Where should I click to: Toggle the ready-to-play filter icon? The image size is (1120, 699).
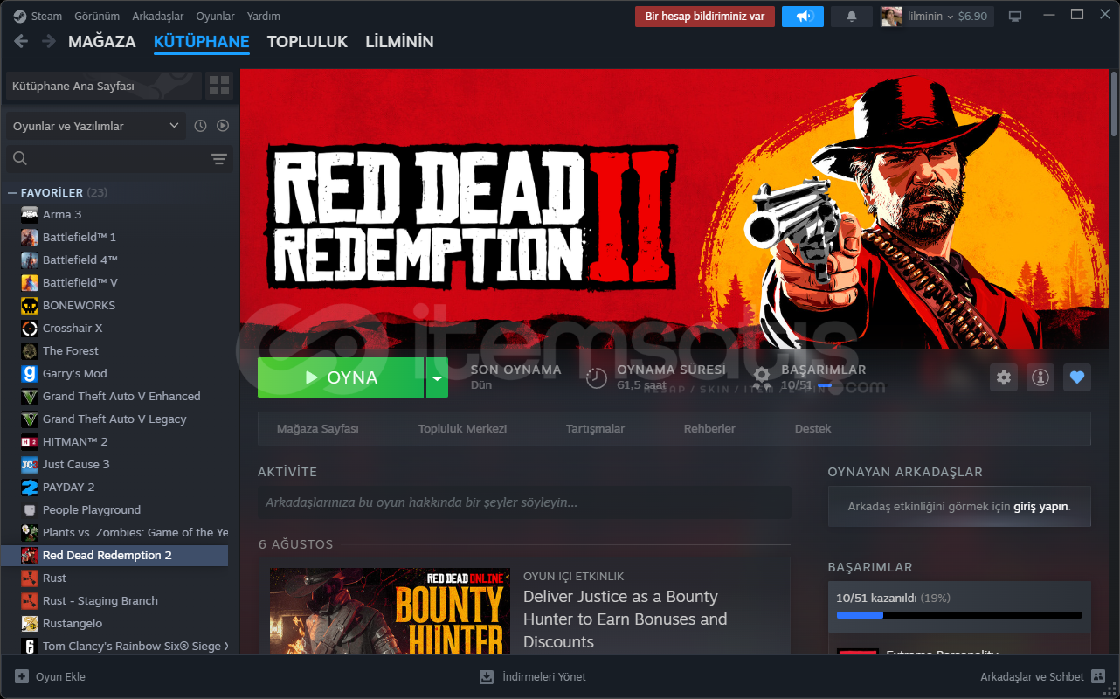click(x=223, y=126)
